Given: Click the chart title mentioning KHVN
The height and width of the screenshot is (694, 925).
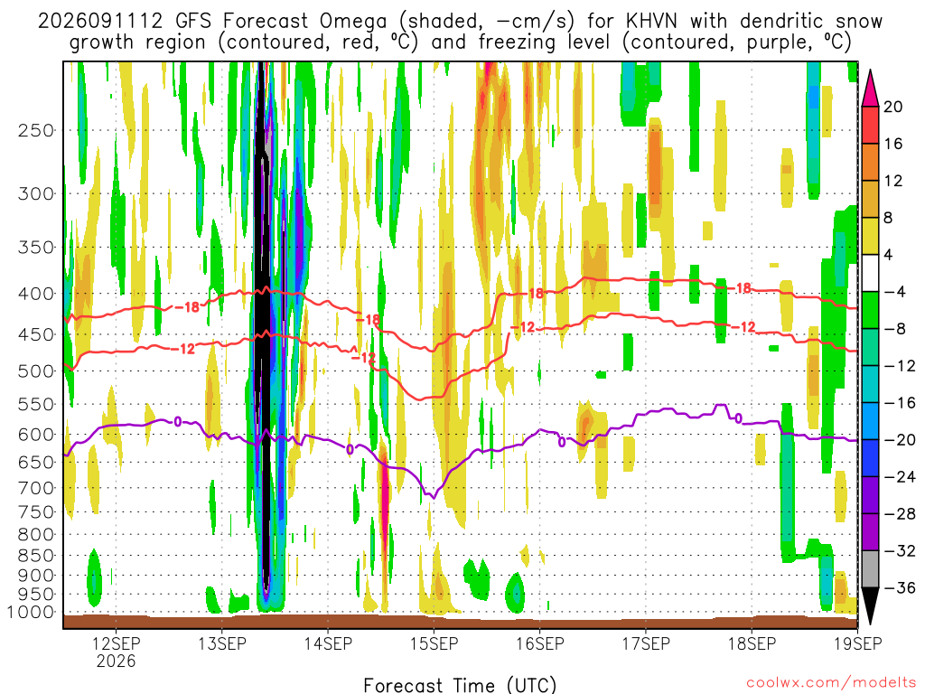Looking at the screenshot, I should point(460,32).
